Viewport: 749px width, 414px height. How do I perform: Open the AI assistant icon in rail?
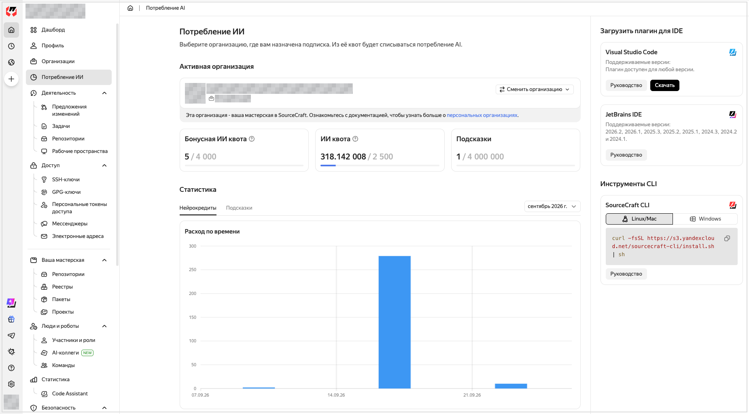11,303
